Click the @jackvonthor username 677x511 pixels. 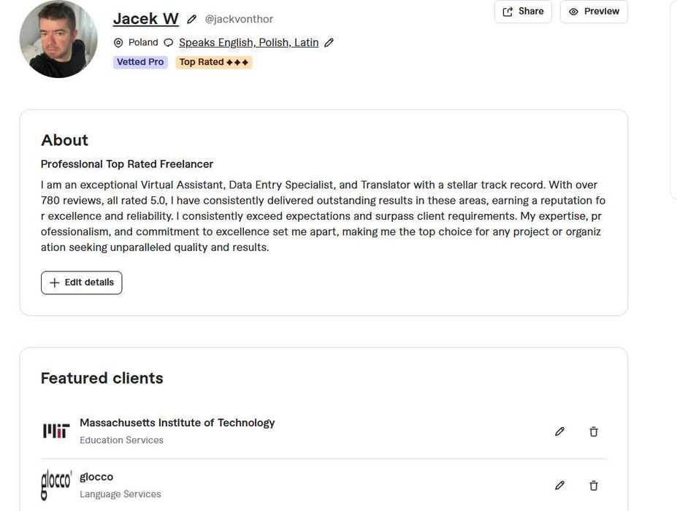pyautogui.click(x=239, y=19)
